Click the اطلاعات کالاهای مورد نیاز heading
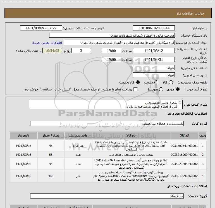This screenshot has width=215, height=208. point(186,114)
